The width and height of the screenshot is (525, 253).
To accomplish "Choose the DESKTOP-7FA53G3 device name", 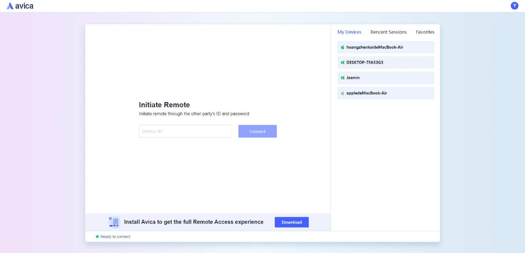I will point(364,63).
